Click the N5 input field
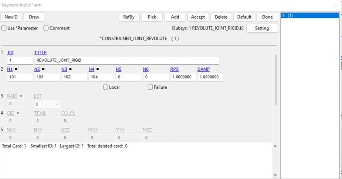 [x=129, y=77]
